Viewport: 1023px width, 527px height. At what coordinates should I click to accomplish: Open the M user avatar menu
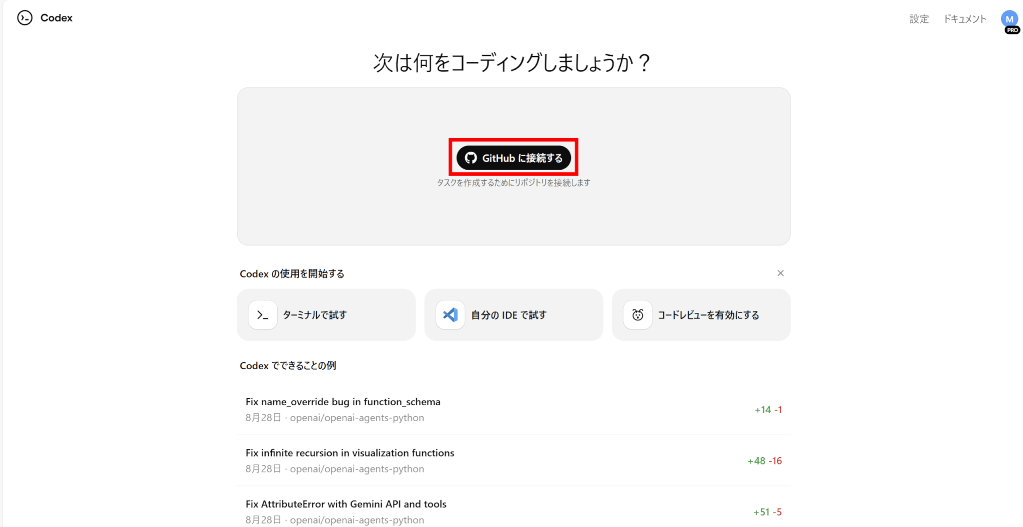[x=1009, y=18]
